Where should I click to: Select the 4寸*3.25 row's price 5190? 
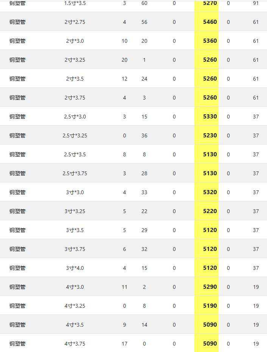point(210,306)
